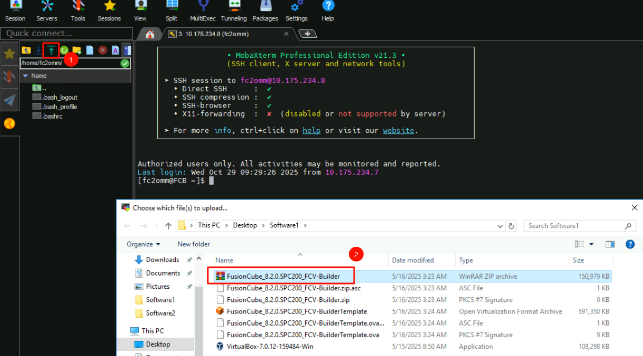The image size is (643, 356).
Task: Click the download arrow icon in SFTP toolbar
Action: (38, 50)
